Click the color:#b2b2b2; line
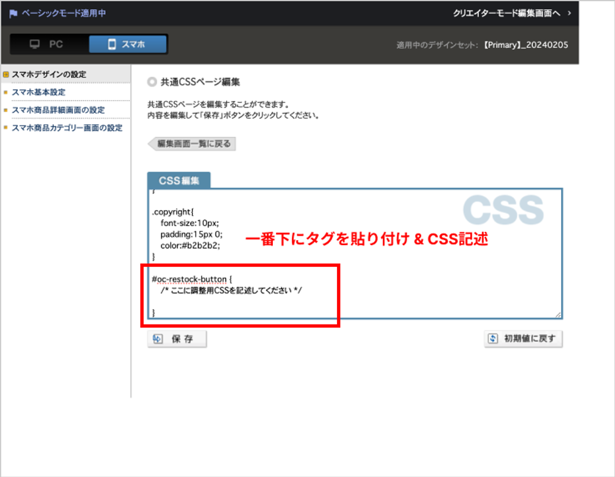The height and width of the screenshot is (477, 615). point(190,246)
